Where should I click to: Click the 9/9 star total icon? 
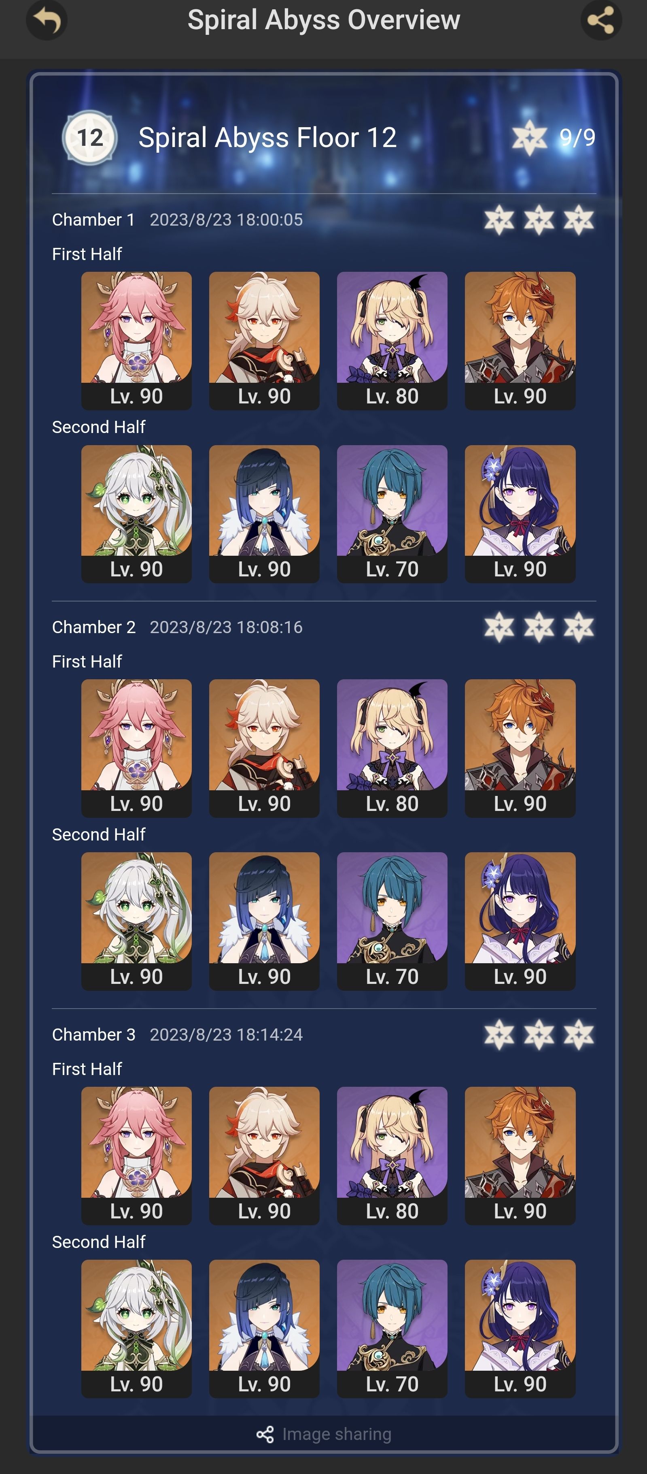tap(529, 137)
